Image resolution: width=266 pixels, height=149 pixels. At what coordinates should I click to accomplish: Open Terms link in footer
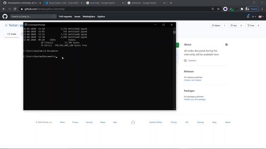tap(62, 123)
